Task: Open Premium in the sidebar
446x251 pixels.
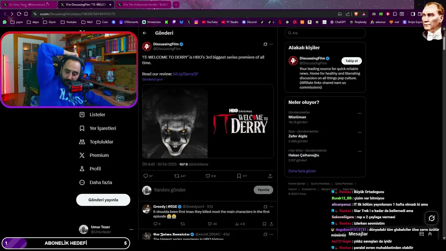Action: [x=94, y=155]
